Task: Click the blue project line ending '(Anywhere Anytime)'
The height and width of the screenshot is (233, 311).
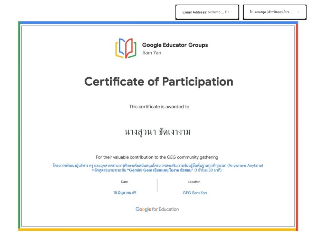Action: pyautogui.click(x=158, y=165)
